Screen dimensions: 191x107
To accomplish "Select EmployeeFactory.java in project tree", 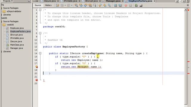I will [x=20, y=32].
